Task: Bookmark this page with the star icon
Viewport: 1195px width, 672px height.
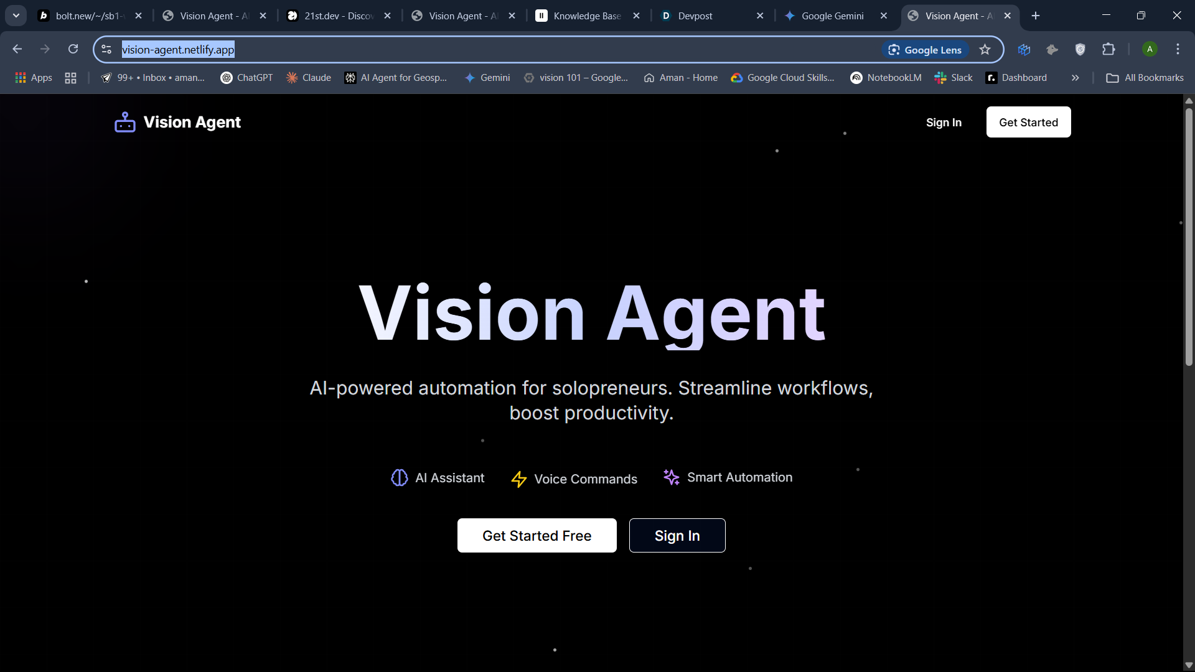Action: pos(985,50)
